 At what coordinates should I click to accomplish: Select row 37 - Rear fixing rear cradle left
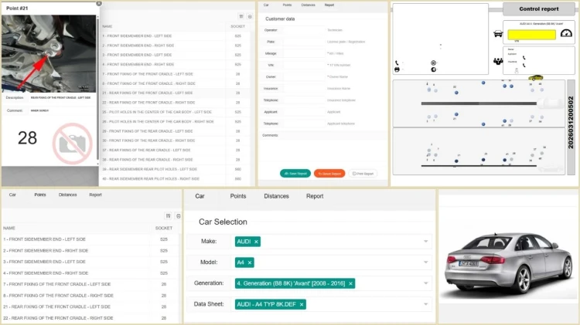(175, 151)
